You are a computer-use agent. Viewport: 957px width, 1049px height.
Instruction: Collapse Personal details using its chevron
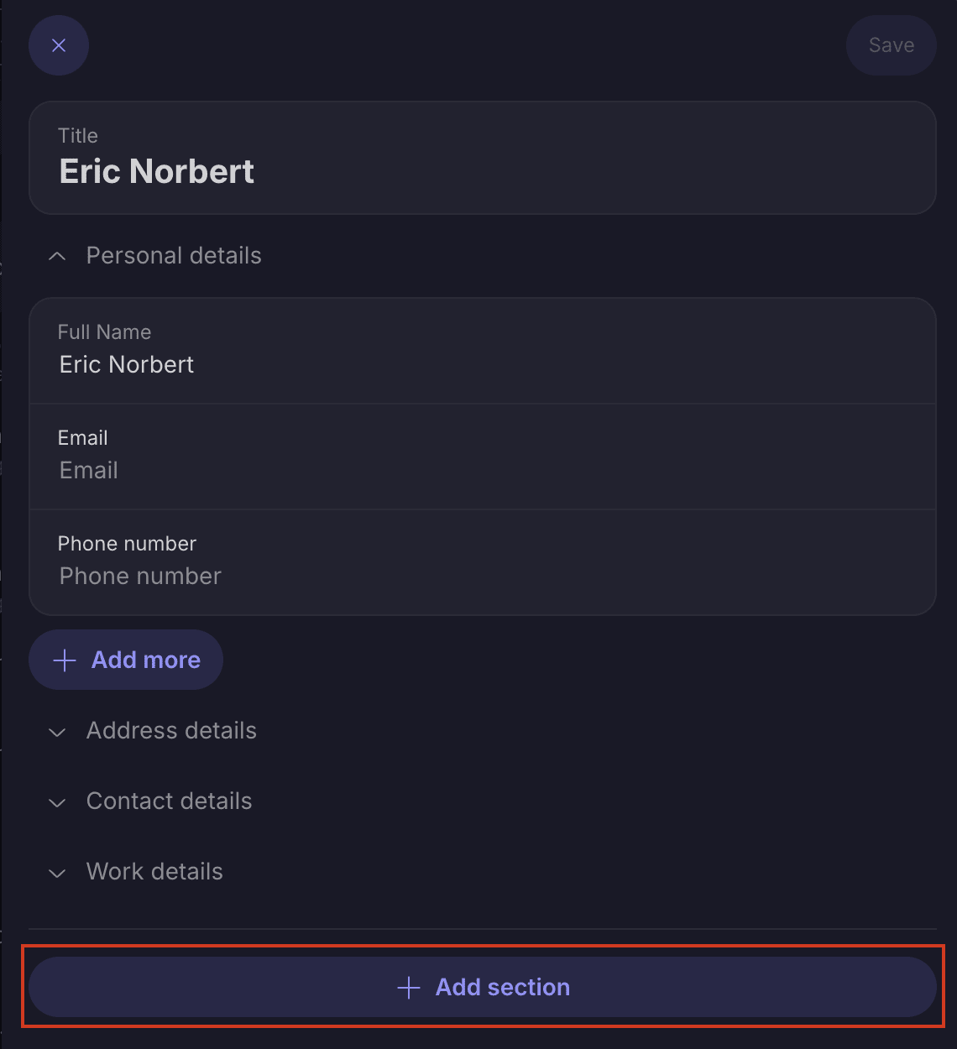(57, 256)
